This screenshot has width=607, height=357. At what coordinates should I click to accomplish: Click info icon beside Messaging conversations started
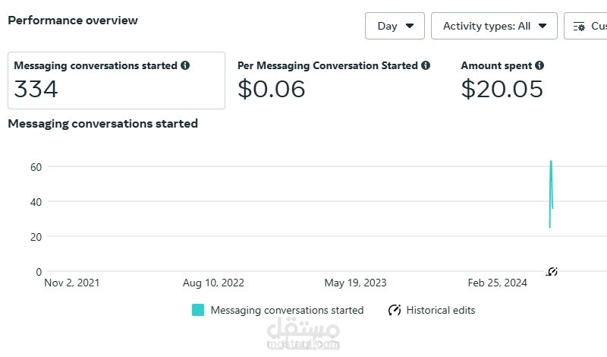[185, 65]
